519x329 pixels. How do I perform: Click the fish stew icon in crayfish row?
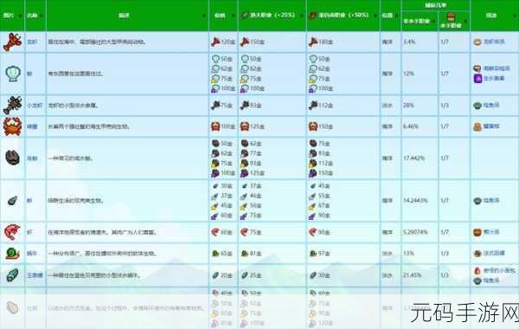click(x=477, y=106)
